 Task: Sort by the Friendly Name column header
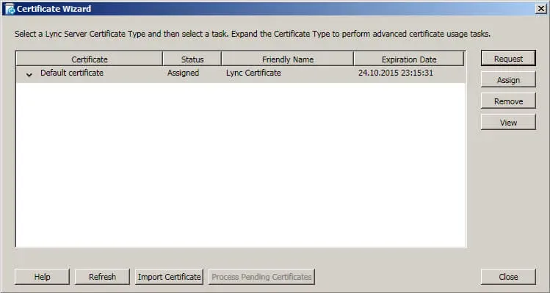coord(288,59)
